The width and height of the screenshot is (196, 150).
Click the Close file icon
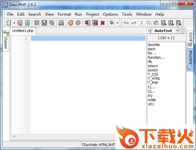click(88, 23)
